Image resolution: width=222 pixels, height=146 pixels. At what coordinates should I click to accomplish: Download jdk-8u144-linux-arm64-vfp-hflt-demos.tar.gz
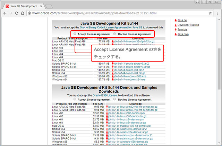click(x=133, y=110)
